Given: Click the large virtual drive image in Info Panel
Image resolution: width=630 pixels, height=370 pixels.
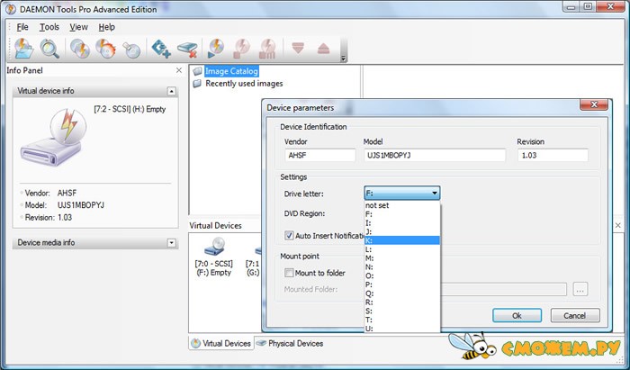Looking at the screenshot, I should [53, 137].
